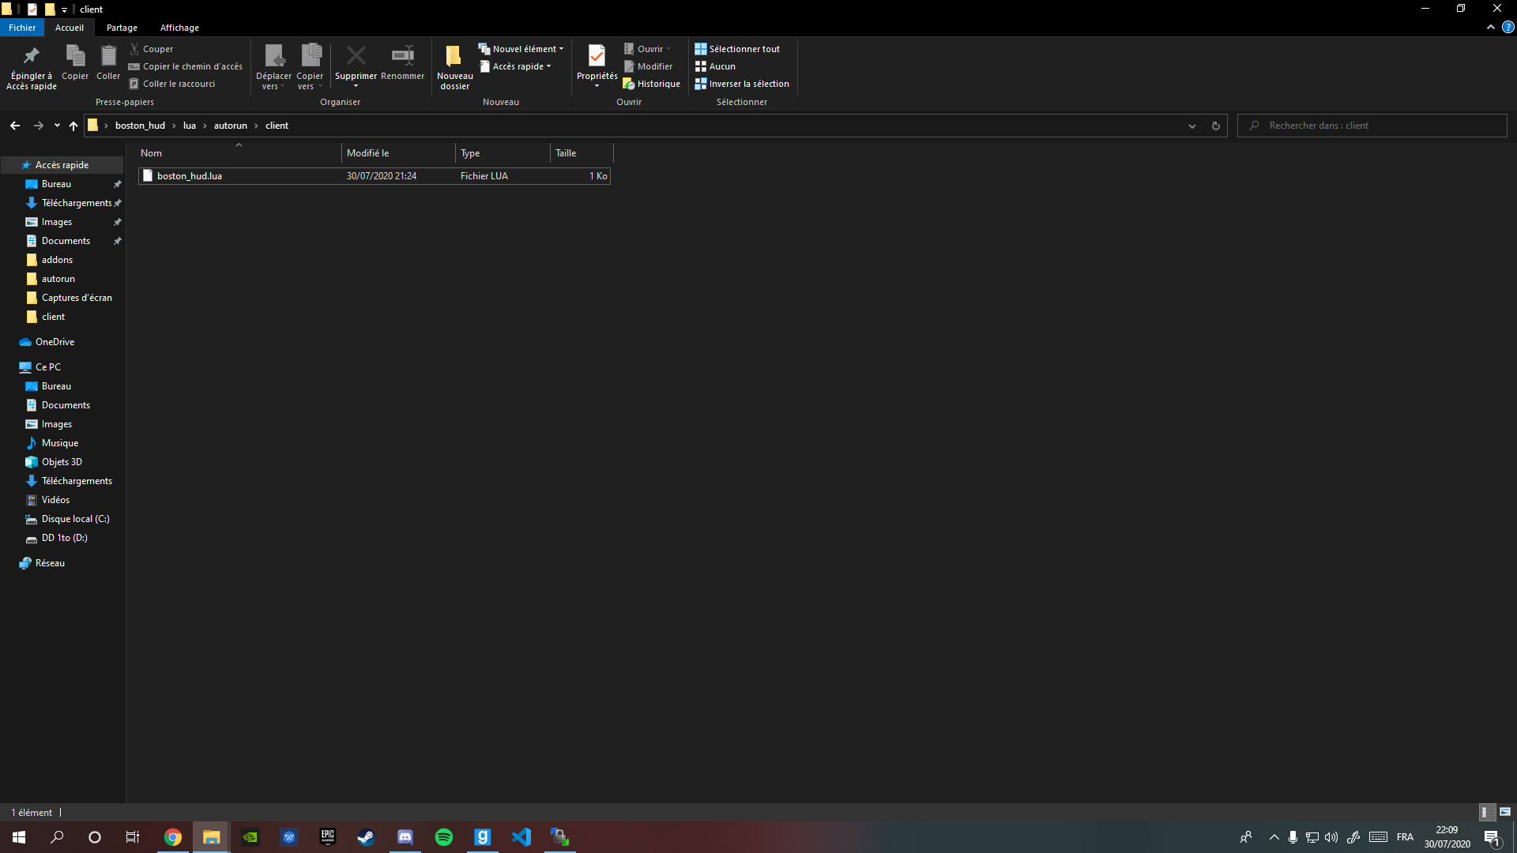Open Vidéos under Ce PC

[55, 500]
